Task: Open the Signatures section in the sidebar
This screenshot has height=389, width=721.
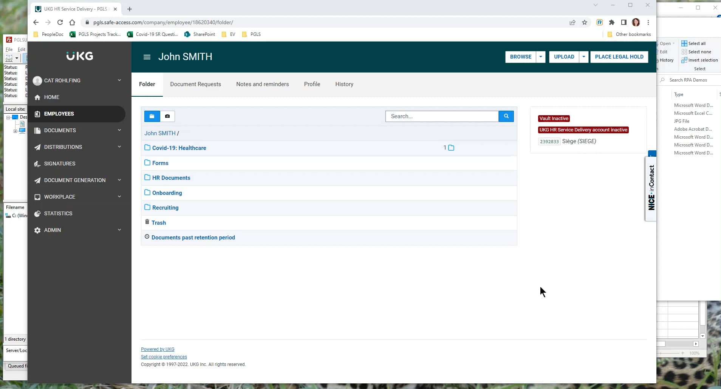Action: [x=60, y=164]
